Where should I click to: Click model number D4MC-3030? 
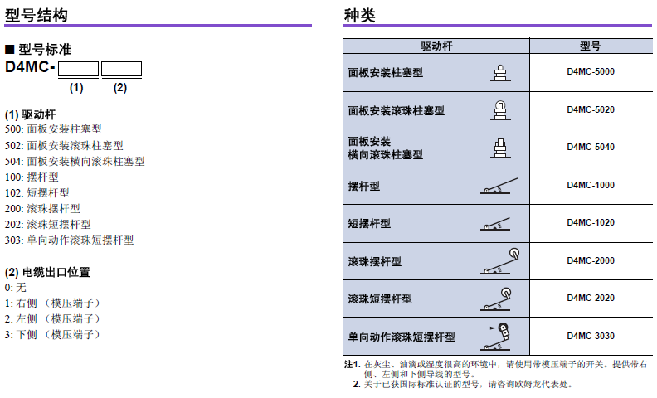(x=591, y=336)
